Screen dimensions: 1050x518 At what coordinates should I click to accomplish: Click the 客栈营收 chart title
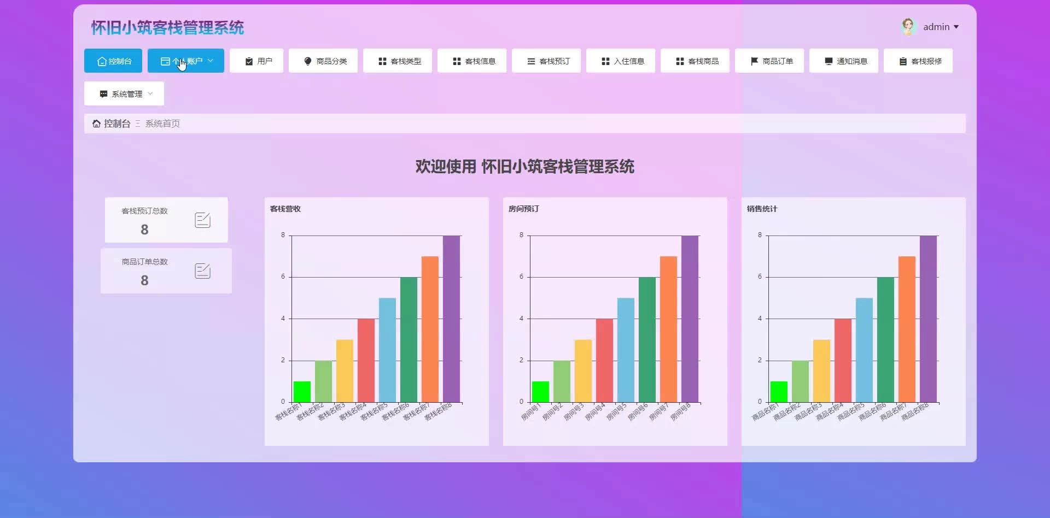coord(285,209)
